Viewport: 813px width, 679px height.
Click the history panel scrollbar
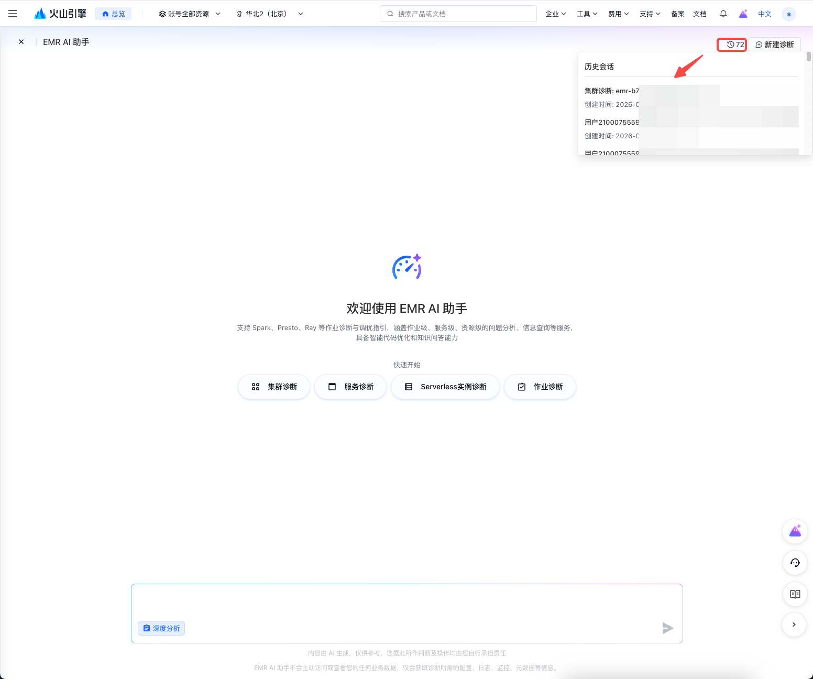[x=809, y=57]
